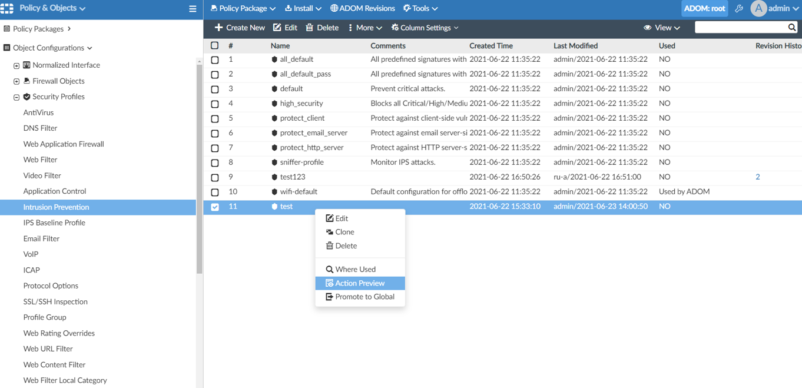
Task: Select Application Control in the sidebar
Action: click(55, 191)
